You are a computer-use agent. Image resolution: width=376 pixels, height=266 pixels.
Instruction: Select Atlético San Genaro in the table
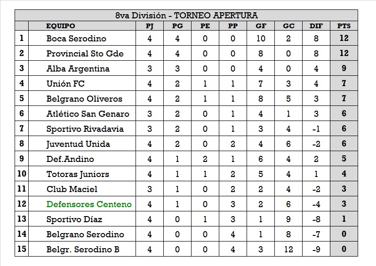(88, 114)
